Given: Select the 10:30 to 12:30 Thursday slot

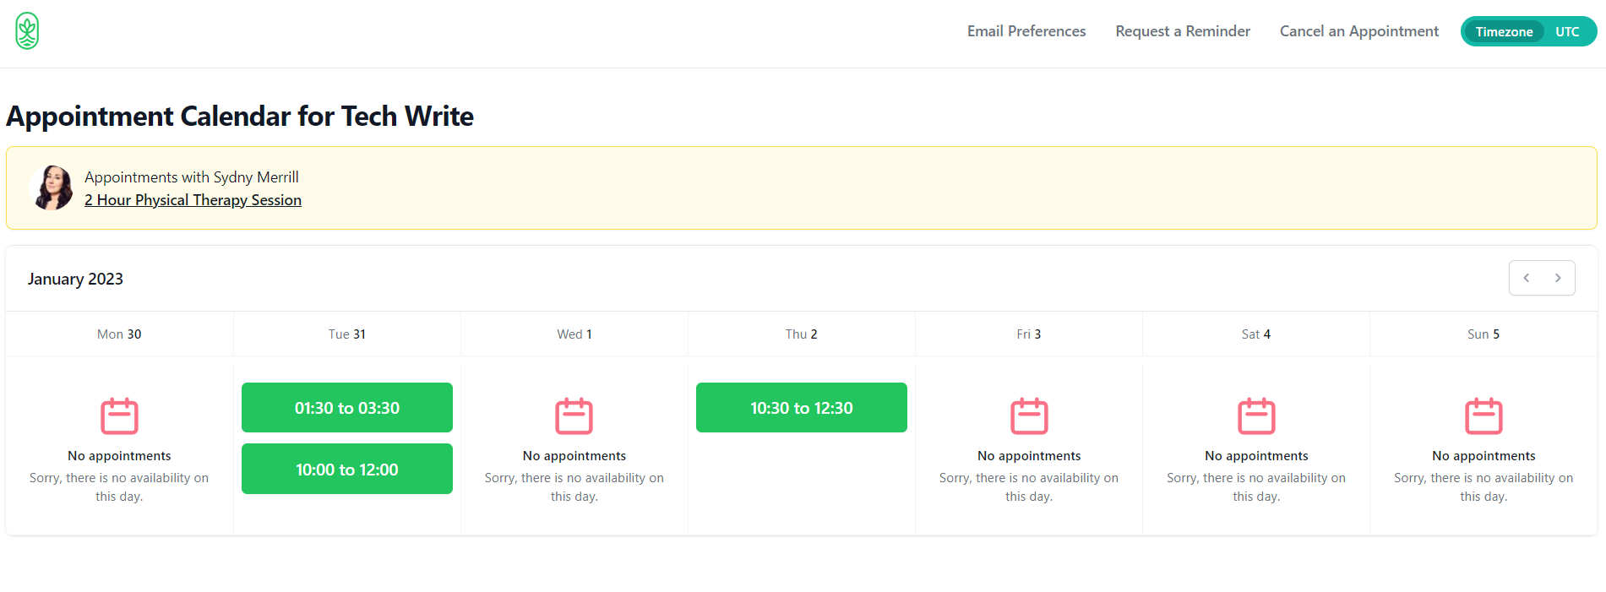Looking at the screenshot, I should coord(801,408).
